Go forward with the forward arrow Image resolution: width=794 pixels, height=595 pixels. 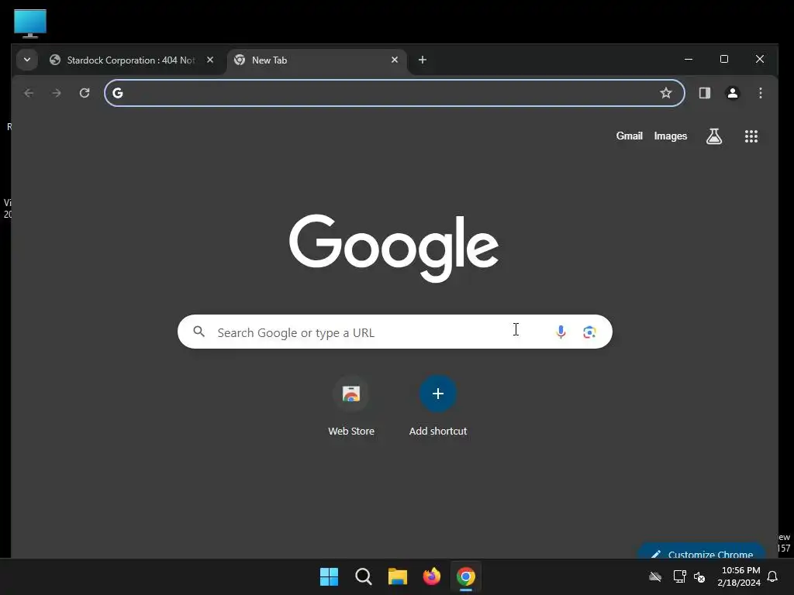click(57, 93)
